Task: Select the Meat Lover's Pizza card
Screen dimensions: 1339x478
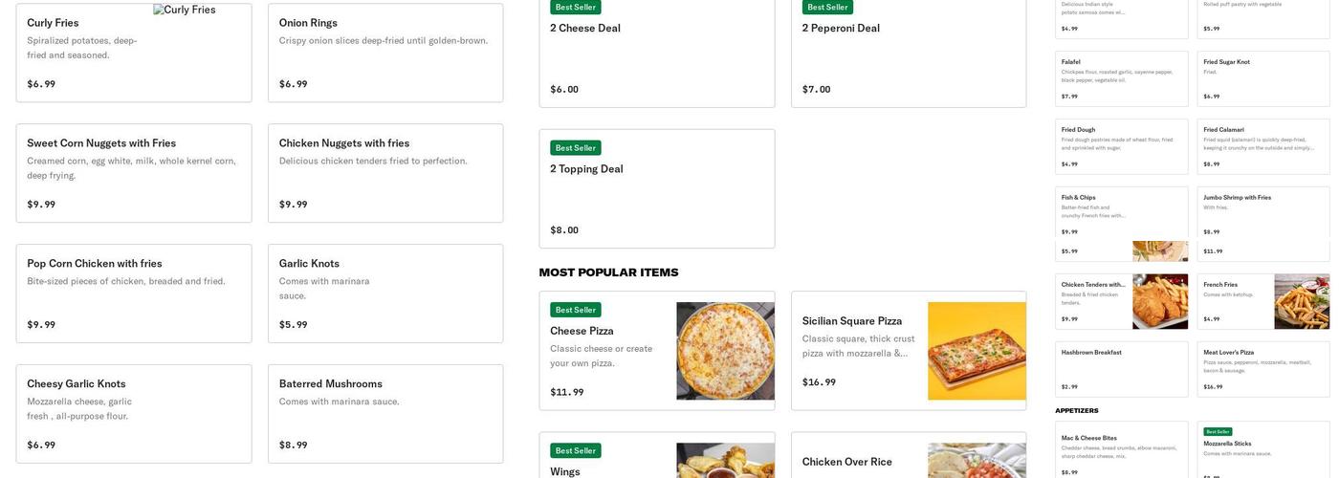Action: [1262, 369]
